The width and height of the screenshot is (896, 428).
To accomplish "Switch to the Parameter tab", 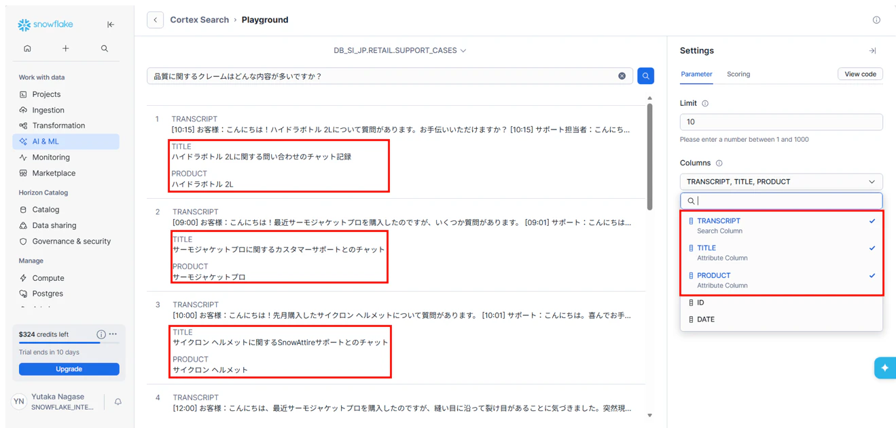I will point(696,74).
